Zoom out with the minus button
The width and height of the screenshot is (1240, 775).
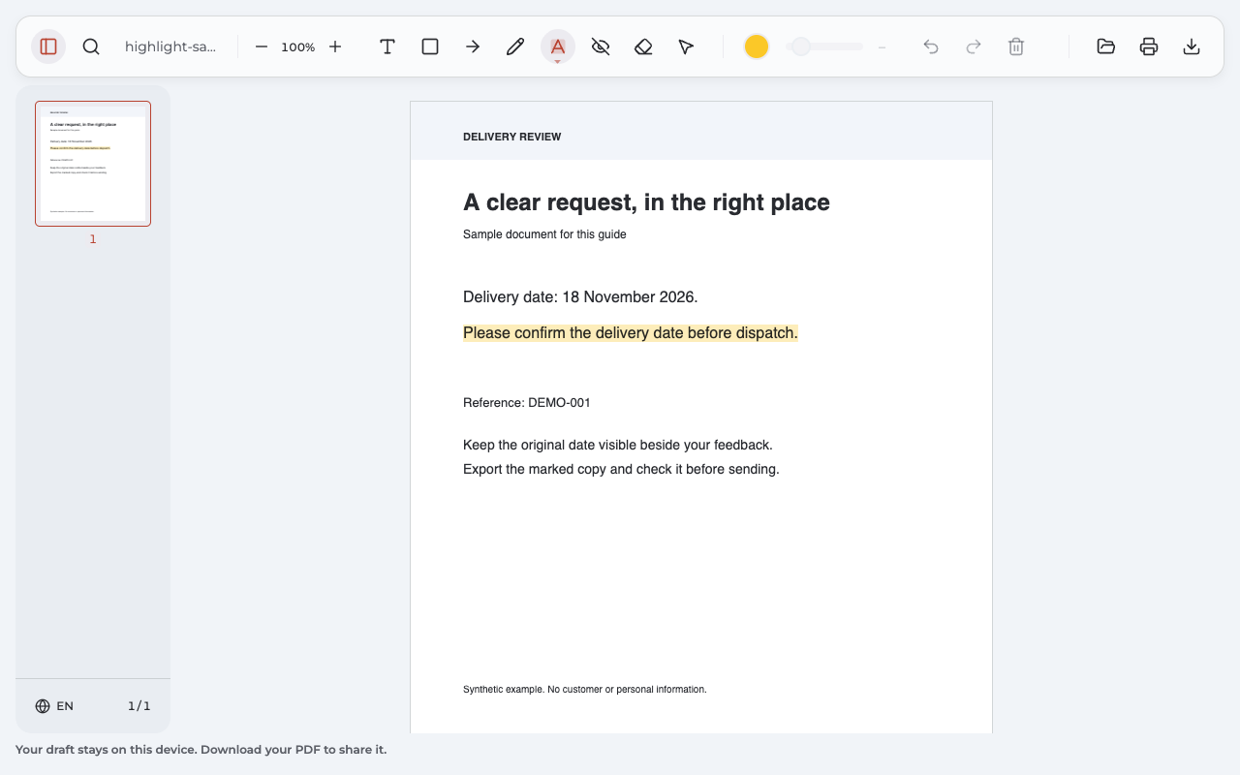click(x=262, y=46)
